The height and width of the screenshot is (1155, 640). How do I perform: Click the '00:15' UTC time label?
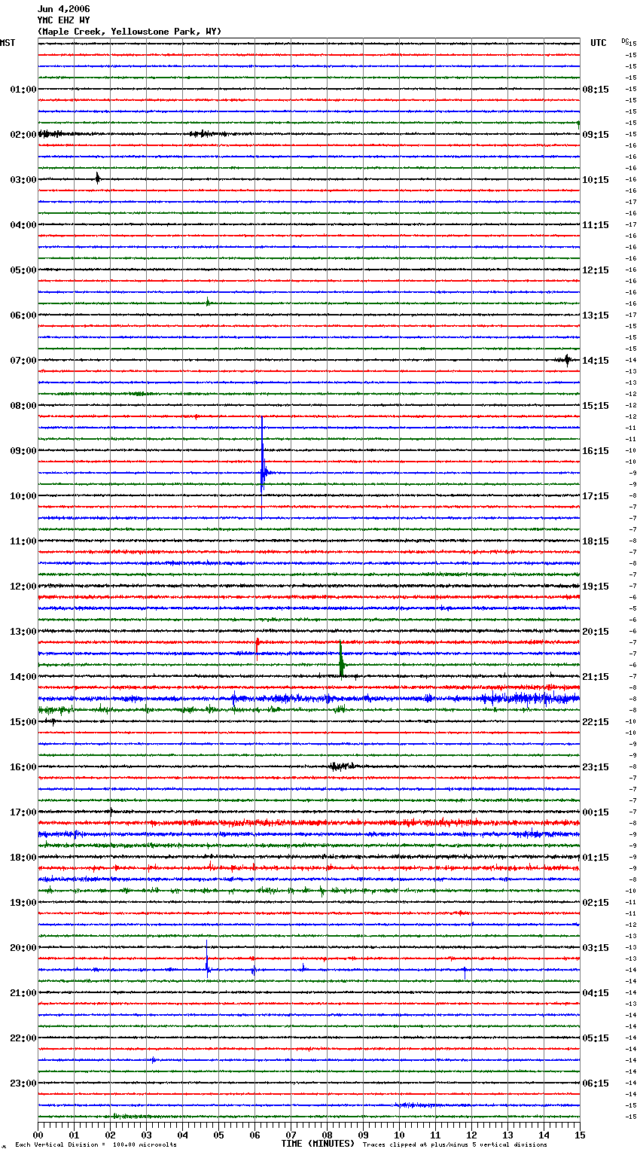[x=596, y=812]
